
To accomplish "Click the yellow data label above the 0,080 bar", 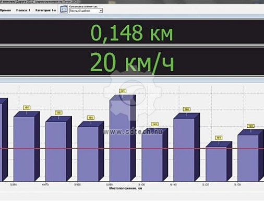I will (91, 118).
